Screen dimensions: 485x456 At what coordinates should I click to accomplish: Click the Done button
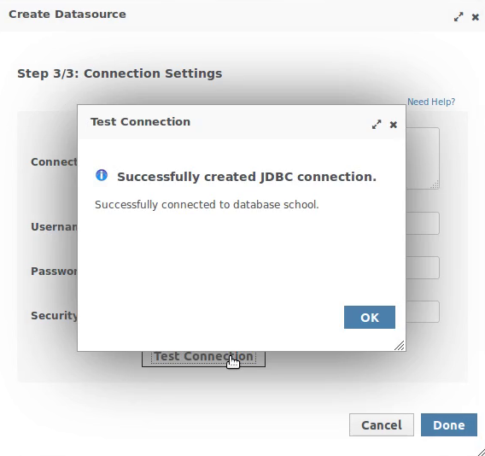click(449, 424)
